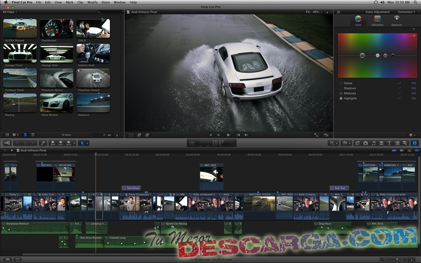Switch browser to list view
Screen dimensions: 421x263
pyautogui.click(x=33, y=135)
